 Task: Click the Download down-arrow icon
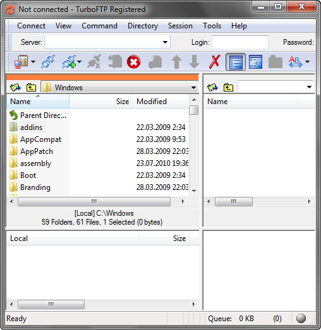[x=194, y=62]
